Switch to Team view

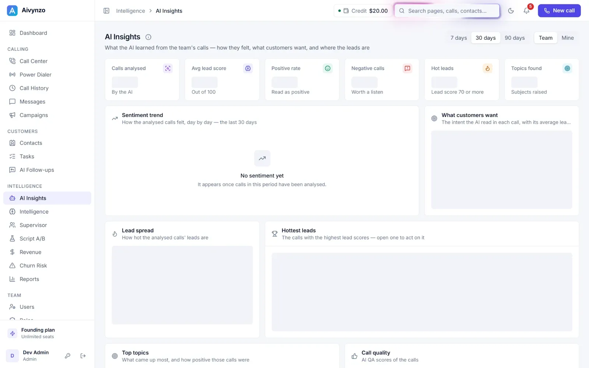pyautogui.click(x=546, y=38)
